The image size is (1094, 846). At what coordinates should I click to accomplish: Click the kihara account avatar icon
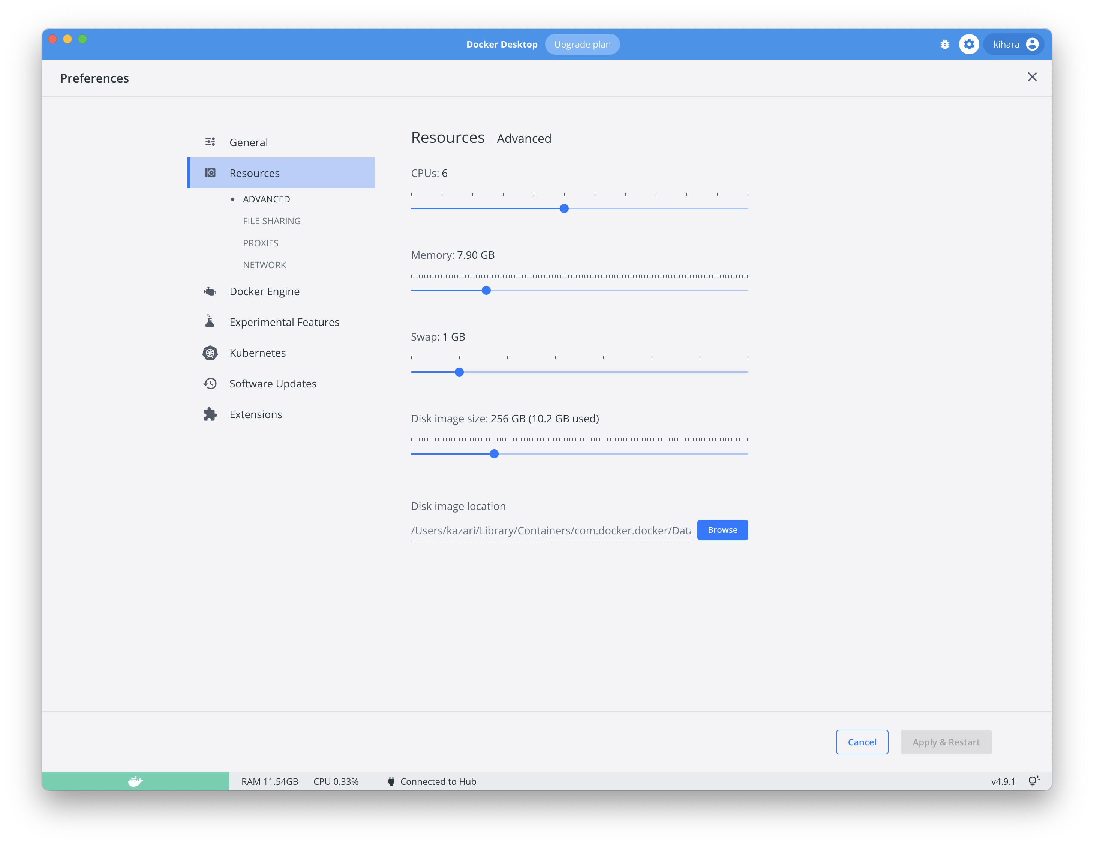pyautogui.click(x=1032, y=45)
